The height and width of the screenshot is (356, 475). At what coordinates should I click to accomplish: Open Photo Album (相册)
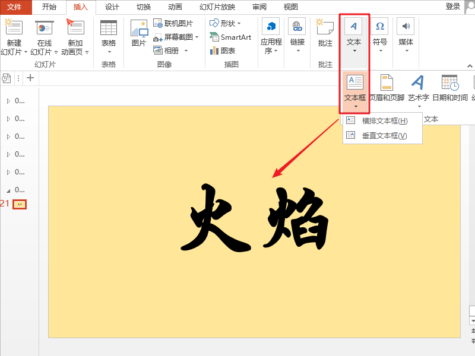coord(166,50)
